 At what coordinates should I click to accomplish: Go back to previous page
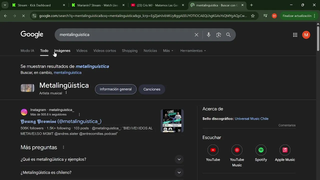[x=5, y=16]
